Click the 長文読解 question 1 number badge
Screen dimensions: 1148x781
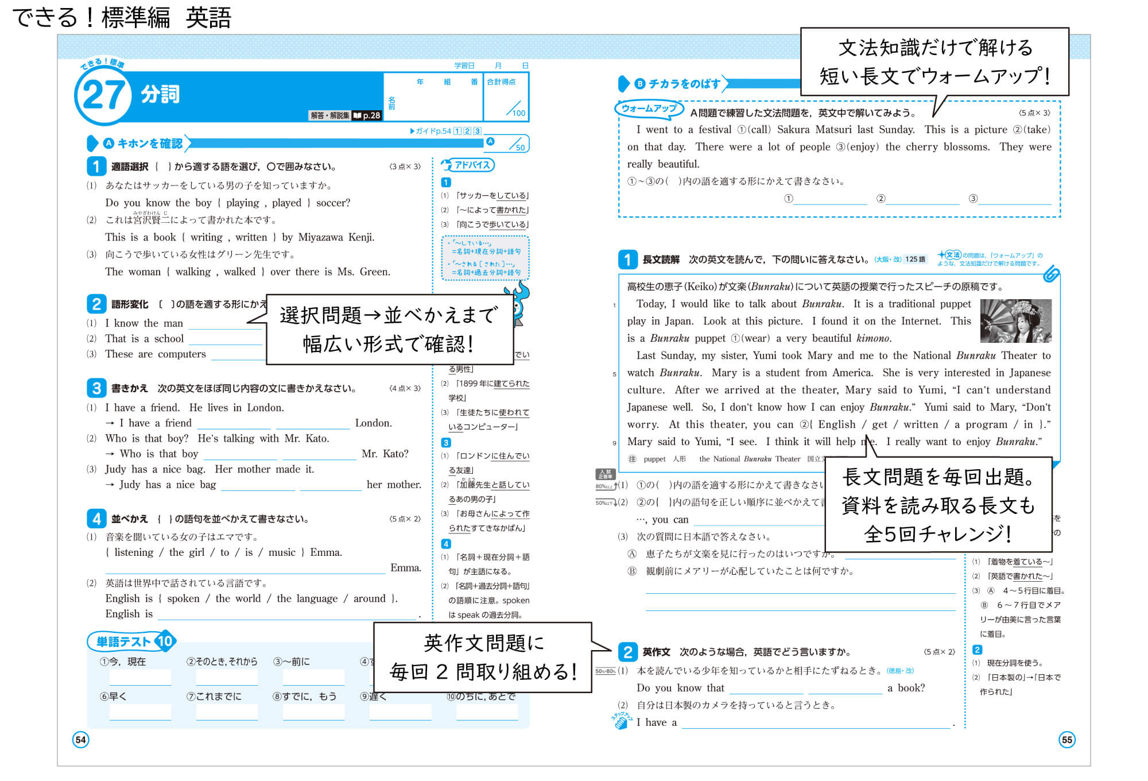627,260
